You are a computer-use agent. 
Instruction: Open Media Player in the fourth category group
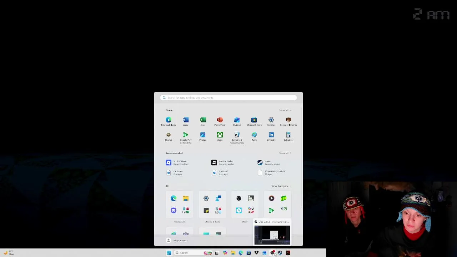pyautogui.click(x=271, y=198)
